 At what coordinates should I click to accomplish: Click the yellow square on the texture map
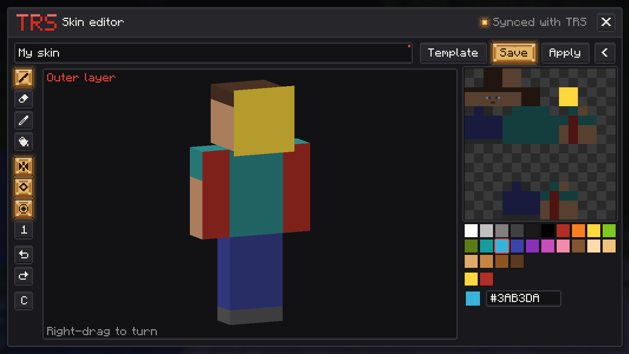[x=568, y=97]
